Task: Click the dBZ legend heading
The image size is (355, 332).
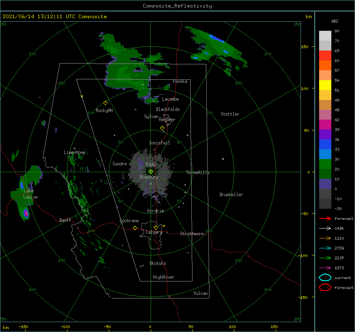Action: coord(334,21)
